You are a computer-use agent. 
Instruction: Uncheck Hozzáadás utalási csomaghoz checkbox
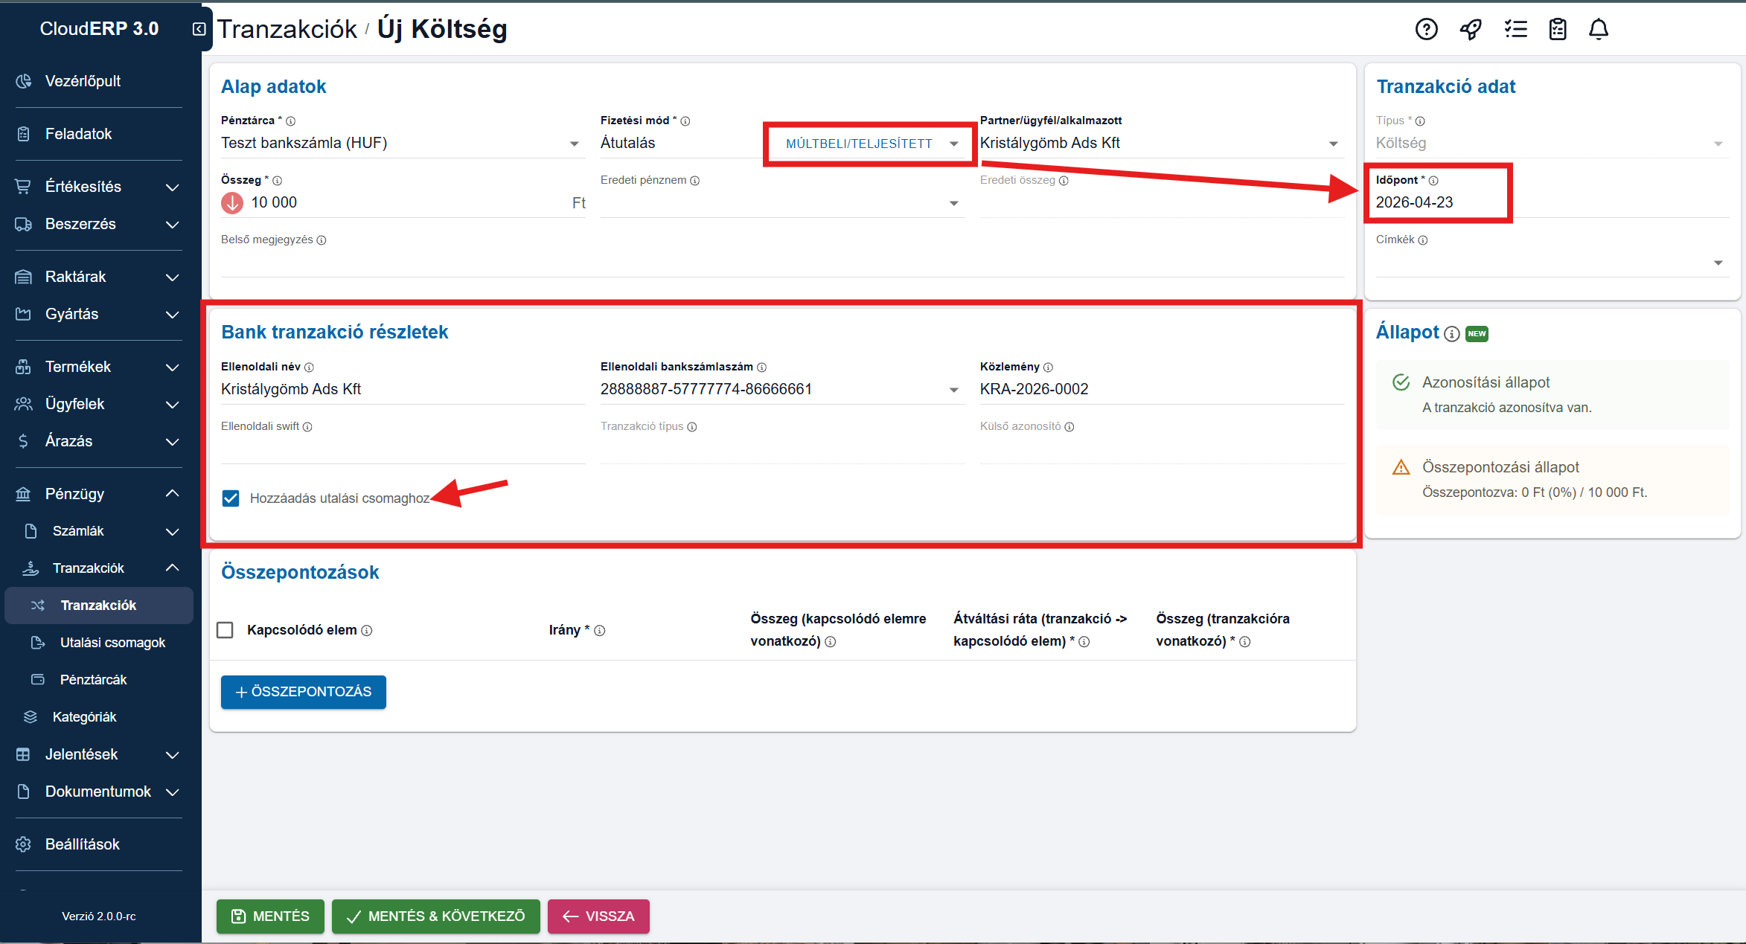(231, 498)
